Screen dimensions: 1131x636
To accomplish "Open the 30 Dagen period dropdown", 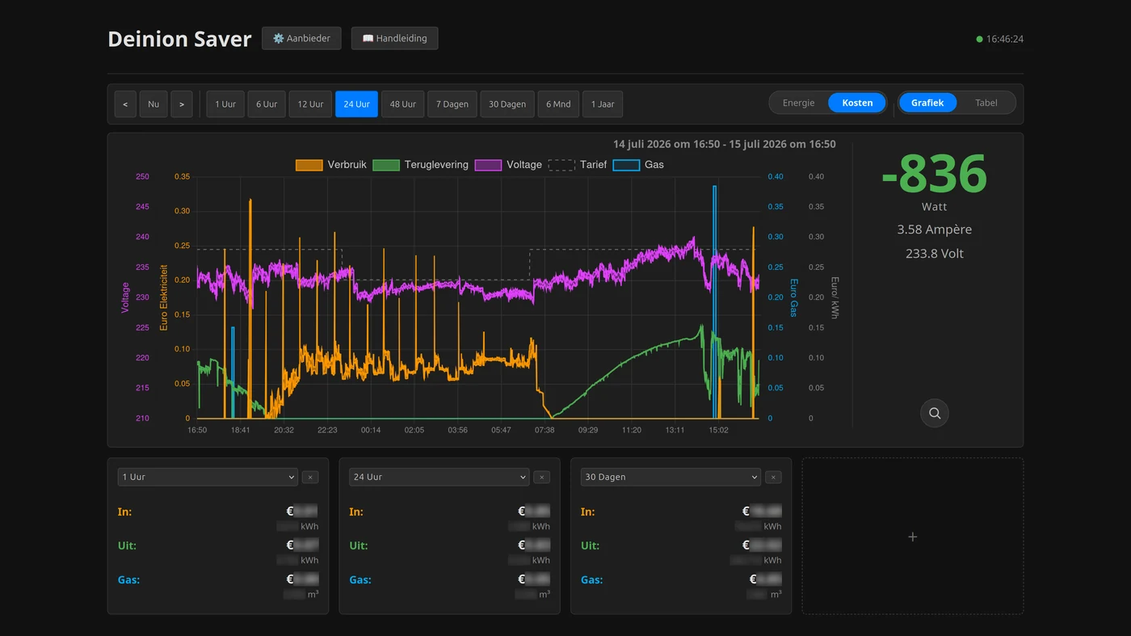I will 671,477.
